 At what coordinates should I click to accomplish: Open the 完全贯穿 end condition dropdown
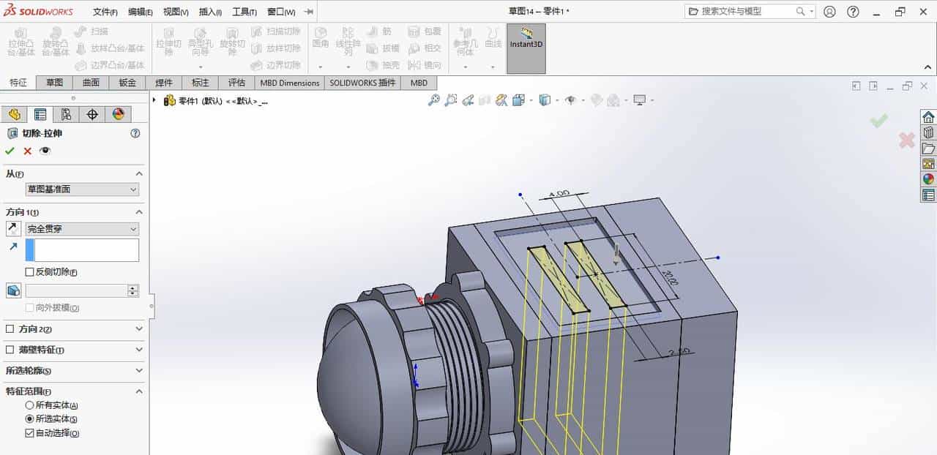81,229
